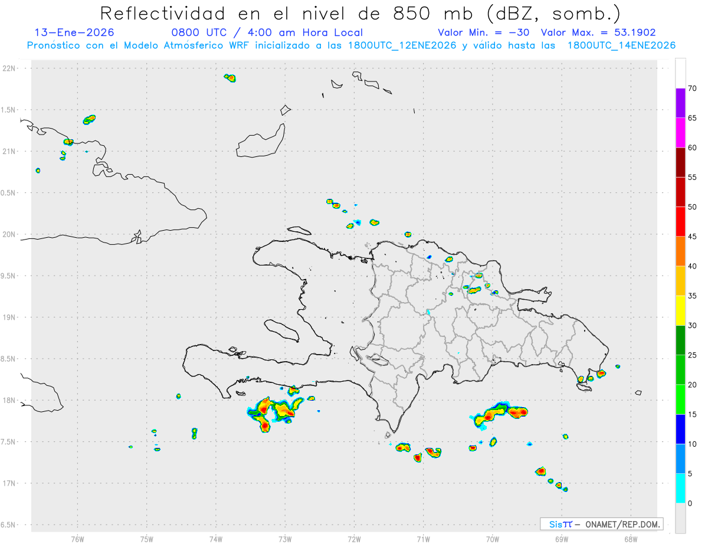Screen dimensions: 708x547
Task: Click the cyan 0–5 dBZ color band
Action: 680,489
